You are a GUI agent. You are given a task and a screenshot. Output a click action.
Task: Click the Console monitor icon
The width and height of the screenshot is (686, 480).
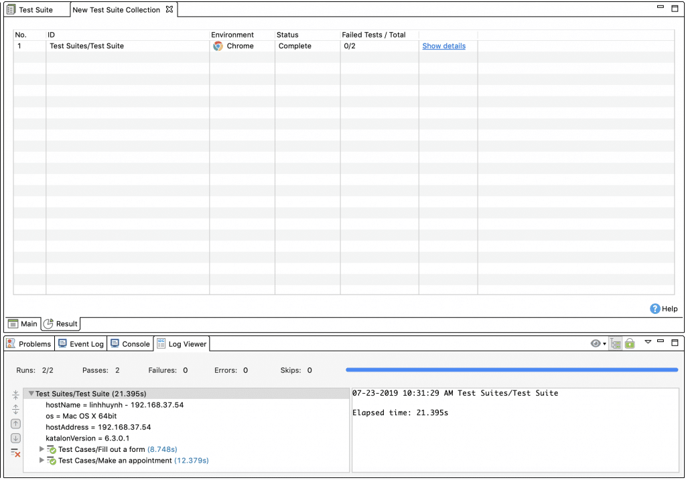[x=115, y=343]
